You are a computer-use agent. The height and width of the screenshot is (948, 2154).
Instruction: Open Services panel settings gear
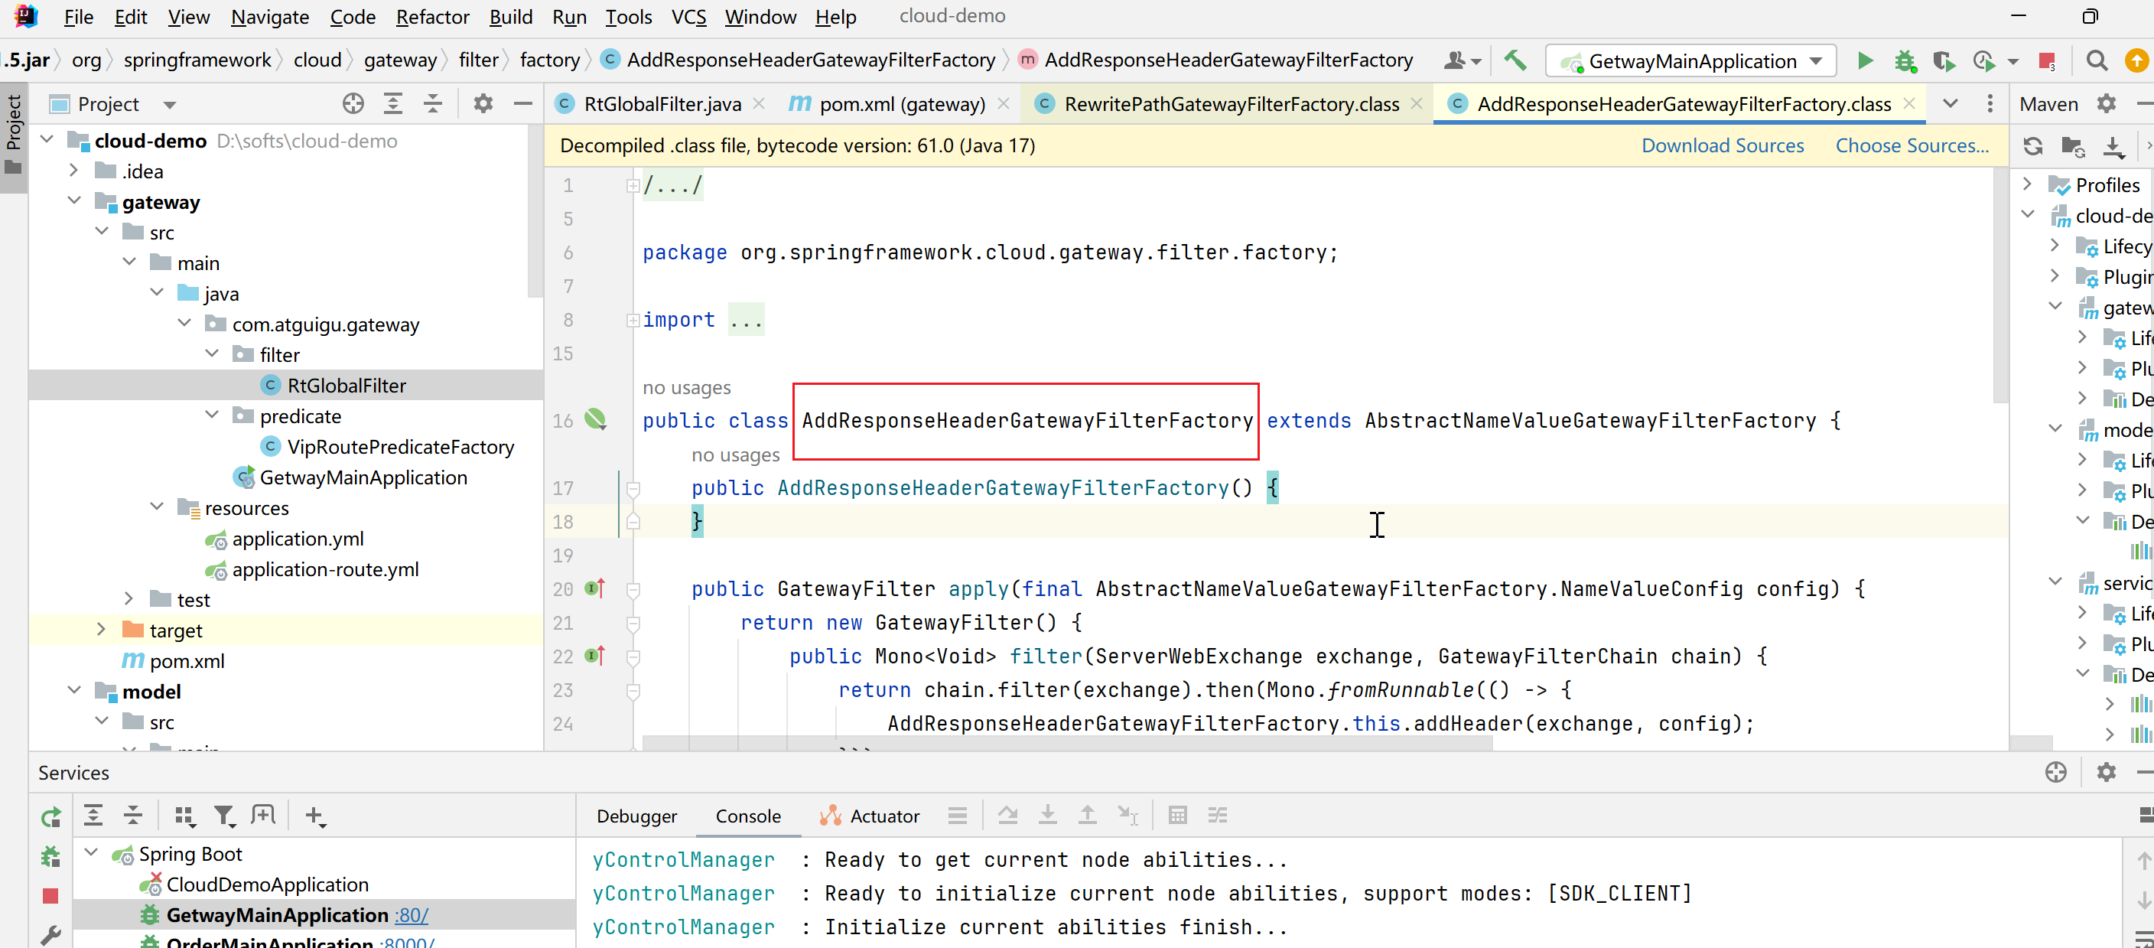[x=2107, y=772]
